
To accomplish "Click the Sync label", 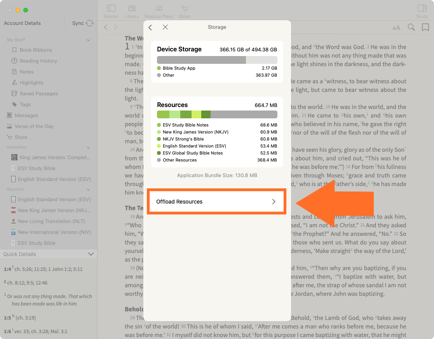I will (78, 23).
